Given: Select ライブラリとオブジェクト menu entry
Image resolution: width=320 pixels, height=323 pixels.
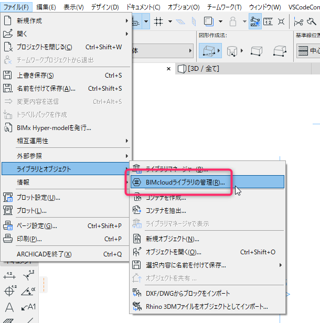Looking at the screenshot, I should click(x=66, y=169).
